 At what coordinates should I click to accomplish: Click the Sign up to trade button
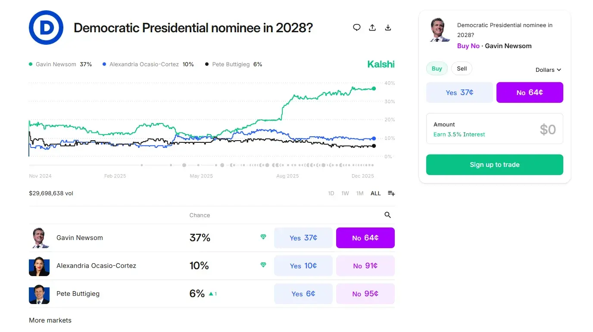click(494, 164)
